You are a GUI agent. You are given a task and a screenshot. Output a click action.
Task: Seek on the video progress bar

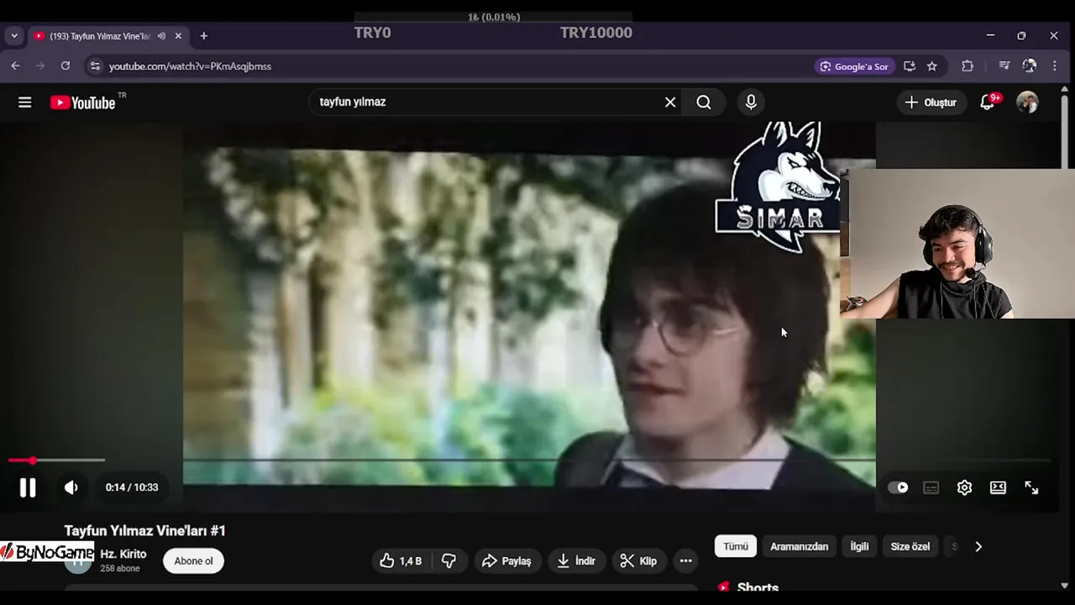coord(529,460)
